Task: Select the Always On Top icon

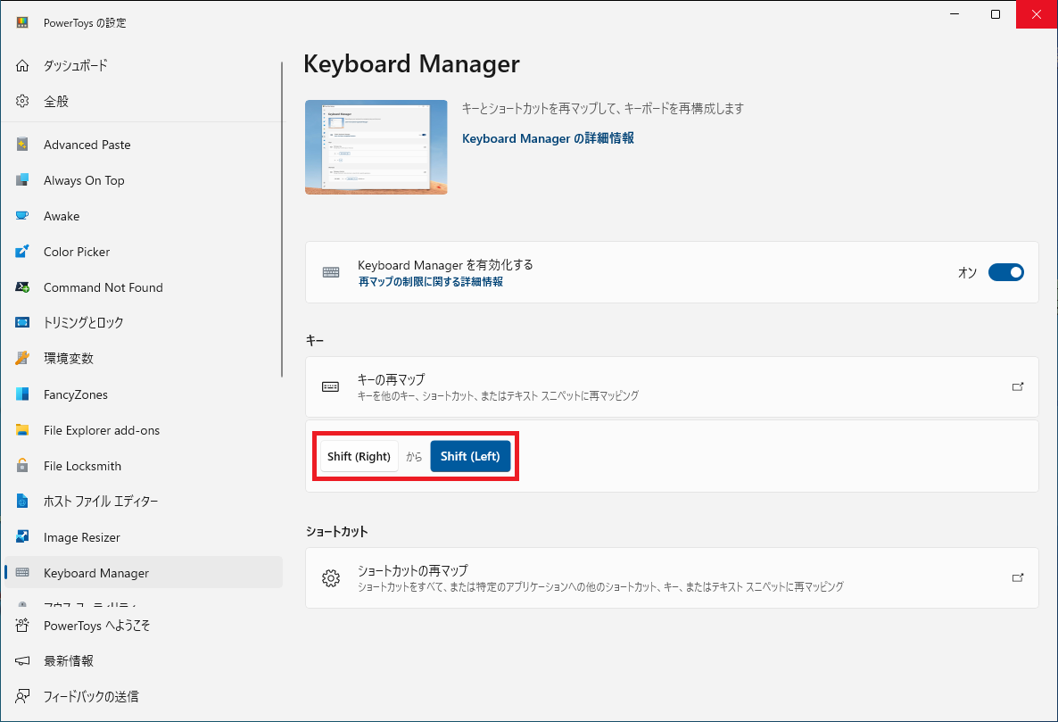Action: [x=22, y=180]
